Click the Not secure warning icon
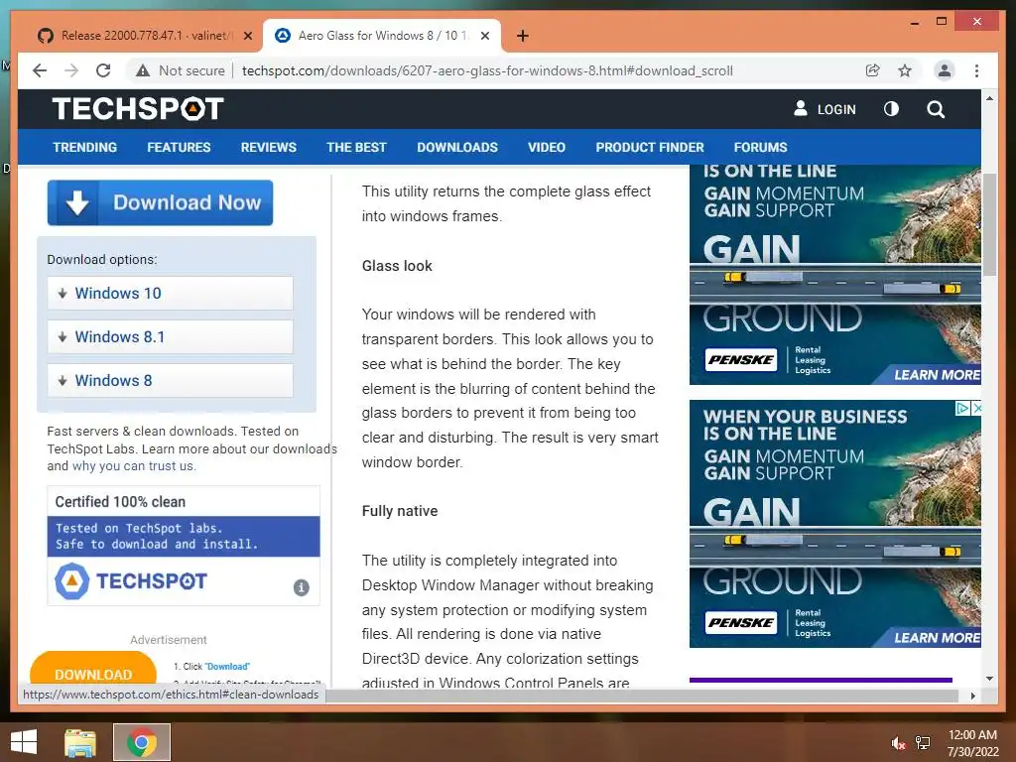1016x762 pixels. pos(143,70)
